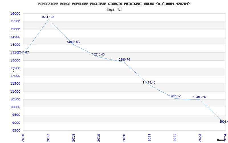This screenshot has width=228, height=143.
Task: Select the 2023 x-axis year label
Action: (200, 138)
